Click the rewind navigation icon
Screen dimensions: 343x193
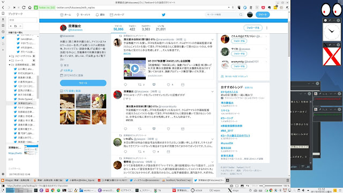pyautogui.click(x=14, y=8)
